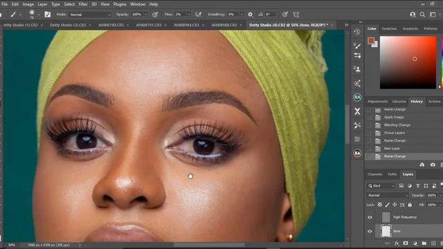This screenshot has width=443, height=249.
Task: Click the teal RA plugin icon
Action: (x=357, y=98)
